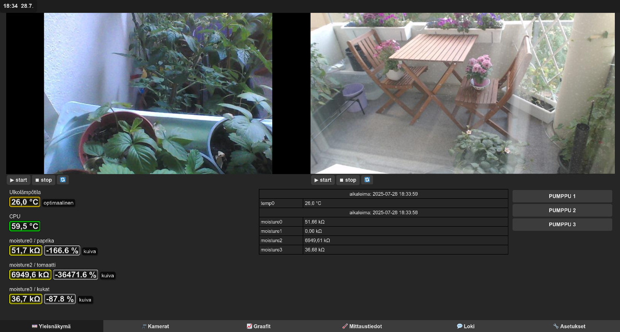Image resolution: width=620 pixels, height=332 pixels.
Task: Refresh the left camera feed
Action: click(63, 180)
